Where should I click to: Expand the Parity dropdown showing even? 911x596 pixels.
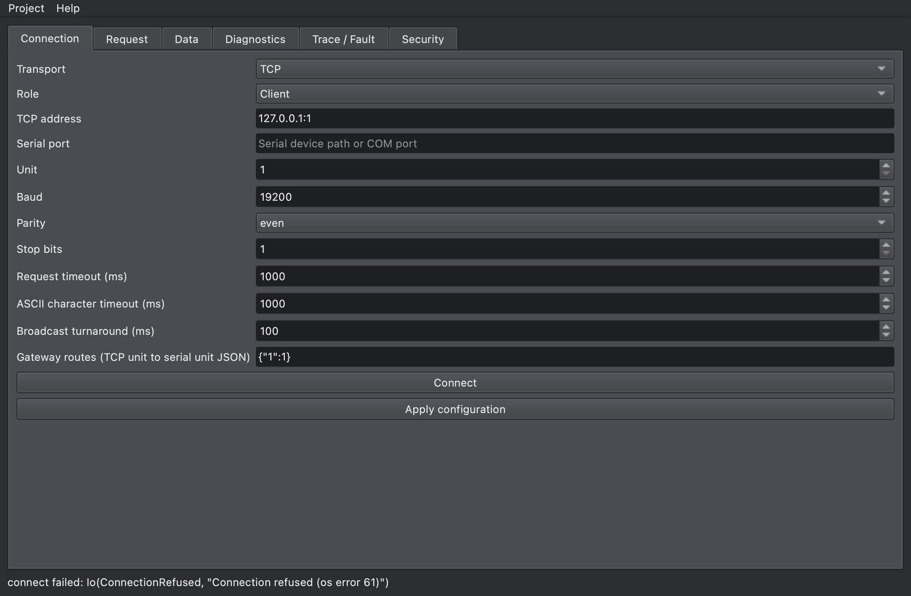click(x=575, y=223)
